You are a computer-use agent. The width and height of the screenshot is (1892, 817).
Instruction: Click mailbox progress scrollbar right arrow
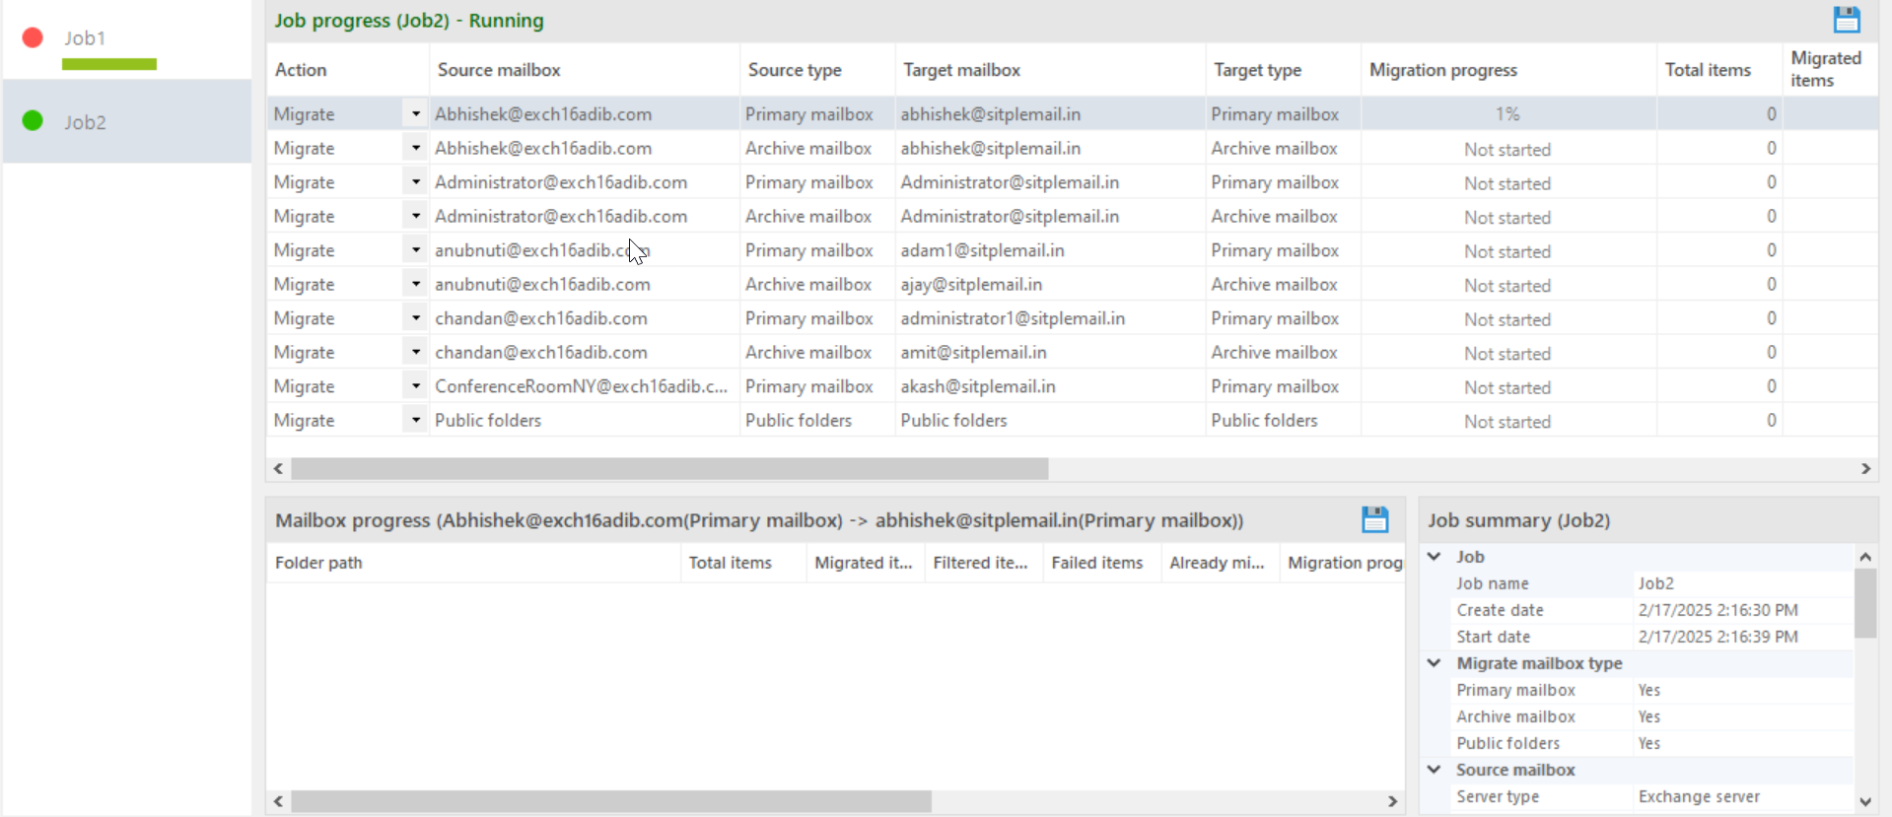pyautogui.click(x=1392, y=801)
